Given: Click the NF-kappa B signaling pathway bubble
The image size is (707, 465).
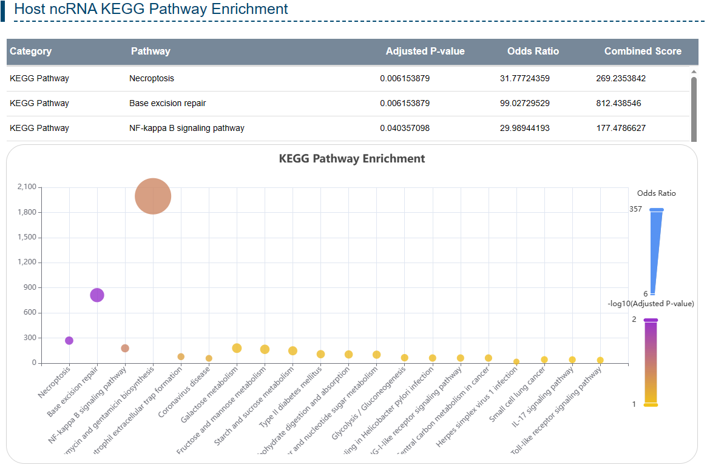Looking at the screenshot, I should [125, 349].
